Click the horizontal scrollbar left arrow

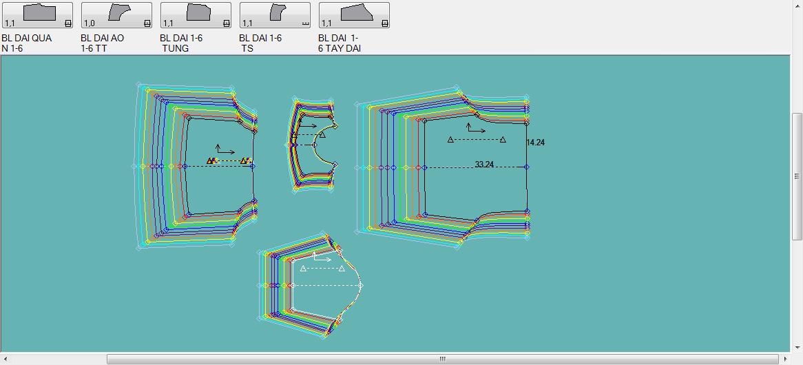click(x=6, y=359)
